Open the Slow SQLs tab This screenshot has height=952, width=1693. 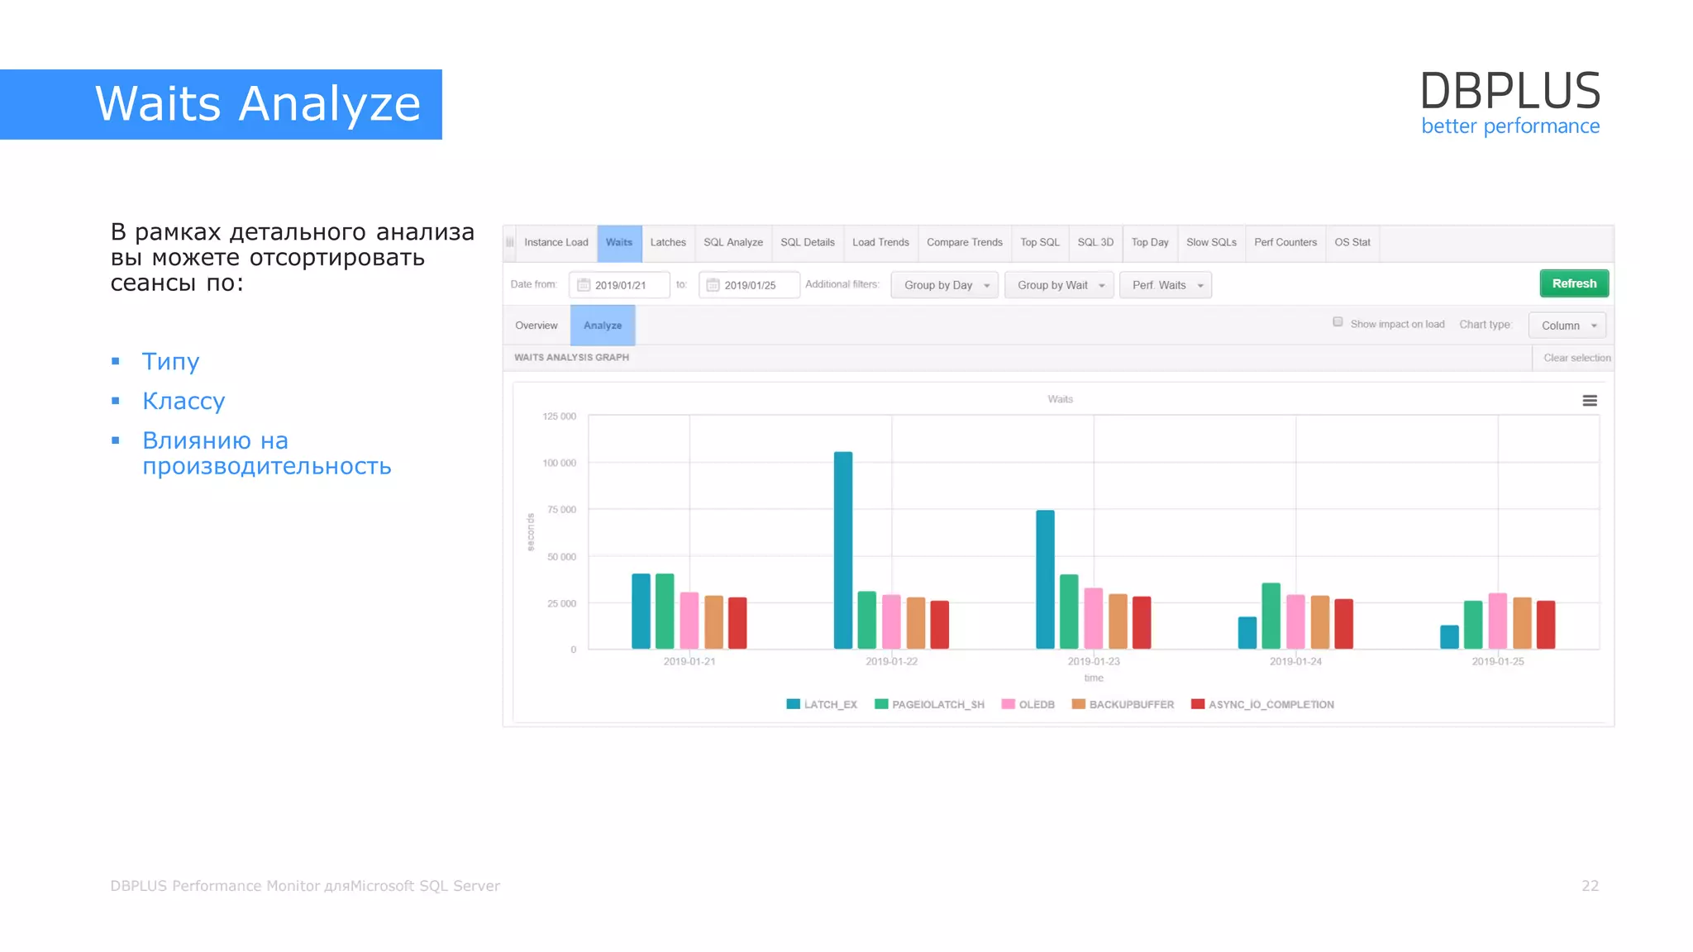coord(1211,242)
